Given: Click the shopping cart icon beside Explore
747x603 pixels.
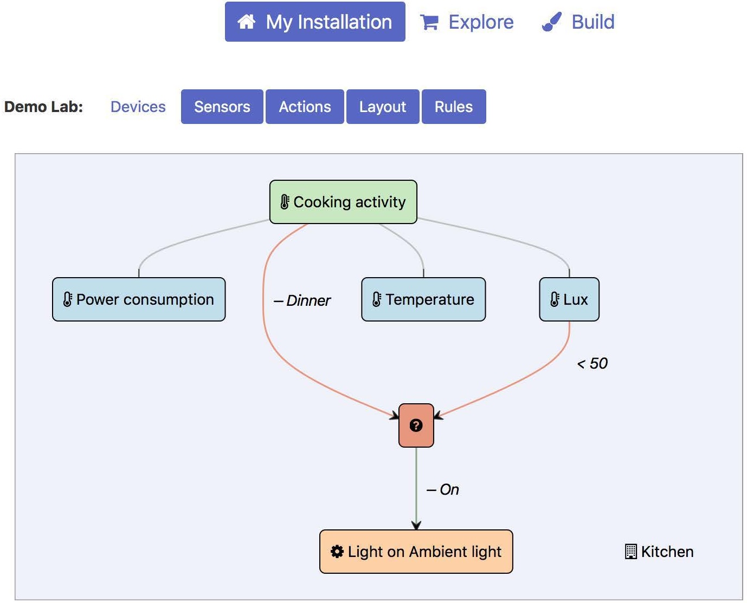Looking at the screenshot, I should (429, 22).
